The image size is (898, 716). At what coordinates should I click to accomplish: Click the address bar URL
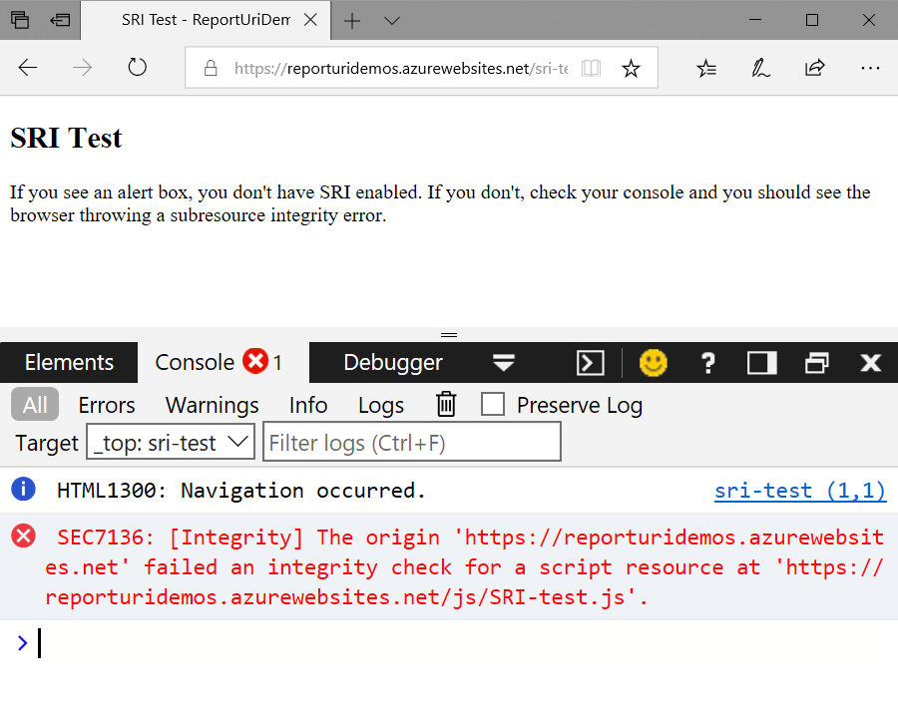click(400, 69)
